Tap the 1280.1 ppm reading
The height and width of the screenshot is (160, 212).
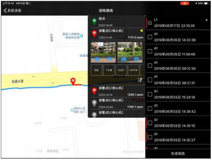point(135,95)
